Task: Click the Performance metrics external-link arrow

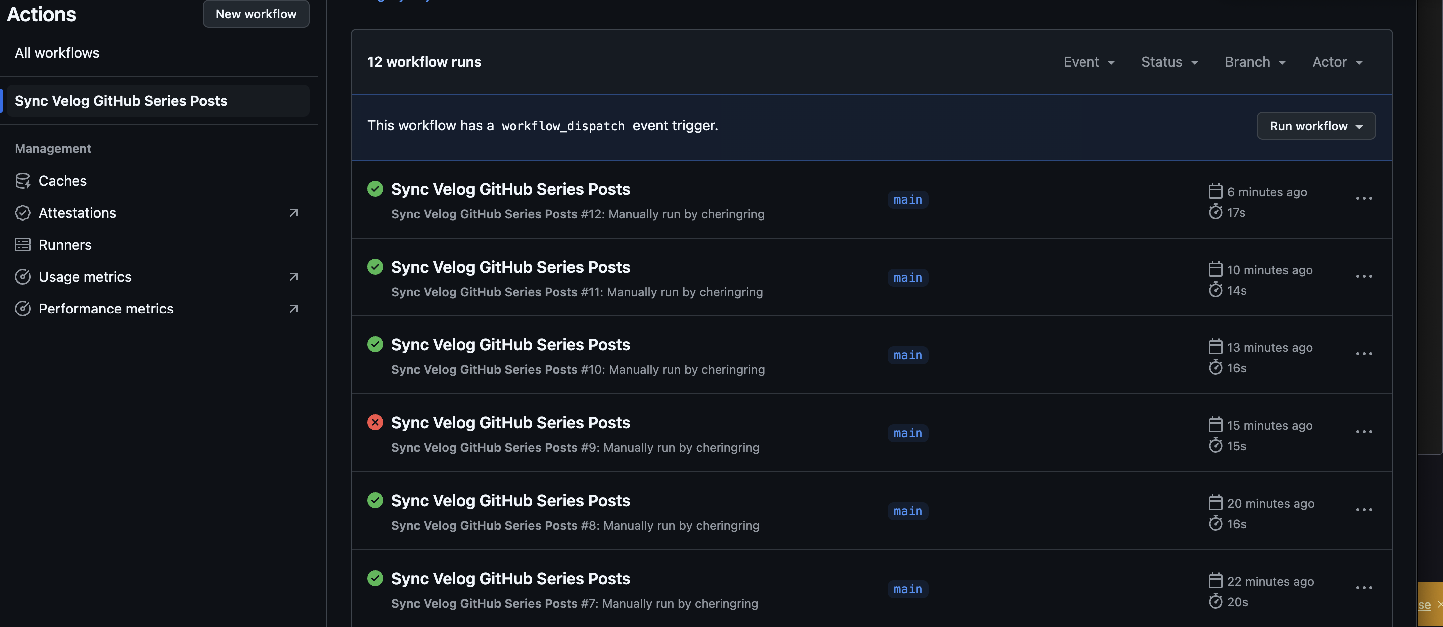Action: point(293,309)
